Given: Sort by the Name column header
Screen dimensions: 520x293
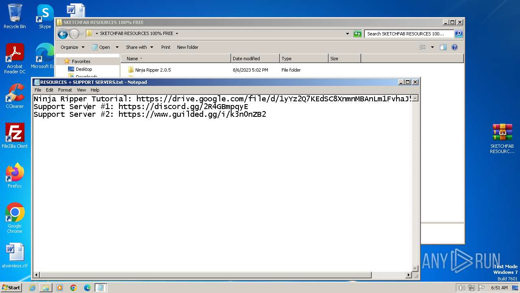Looking at the screenshot, I should tap(175, 59).
